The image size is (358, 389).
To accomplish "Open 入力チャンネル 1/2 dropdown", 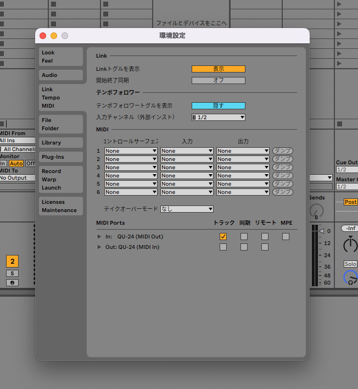I will [x=218, y=117].
